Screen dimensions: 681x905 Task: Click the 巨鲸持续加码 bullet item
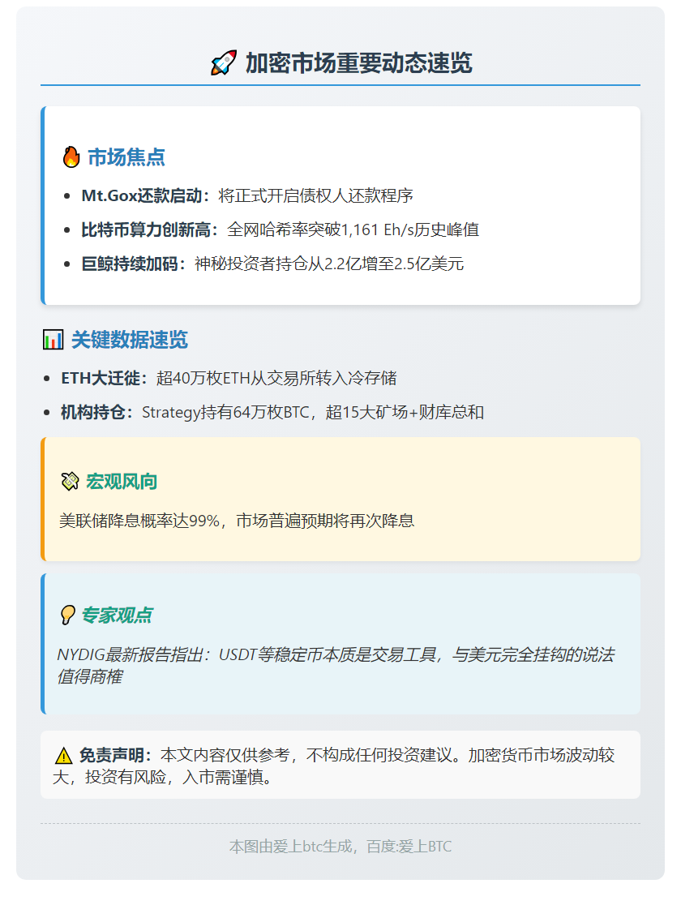click(272, 264)
